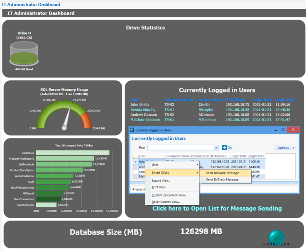This screenshot has height=250, width=306.
Task: Click the ProductPriceHistory2 chart bar
Action: pos(65,158)
